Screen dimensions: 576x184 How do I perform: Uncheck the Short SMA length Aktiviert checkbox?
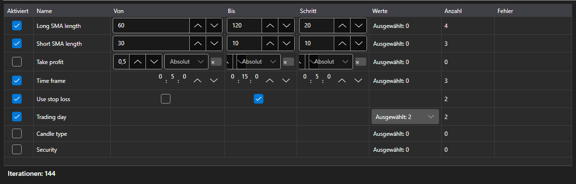click(x=17, y=43)
